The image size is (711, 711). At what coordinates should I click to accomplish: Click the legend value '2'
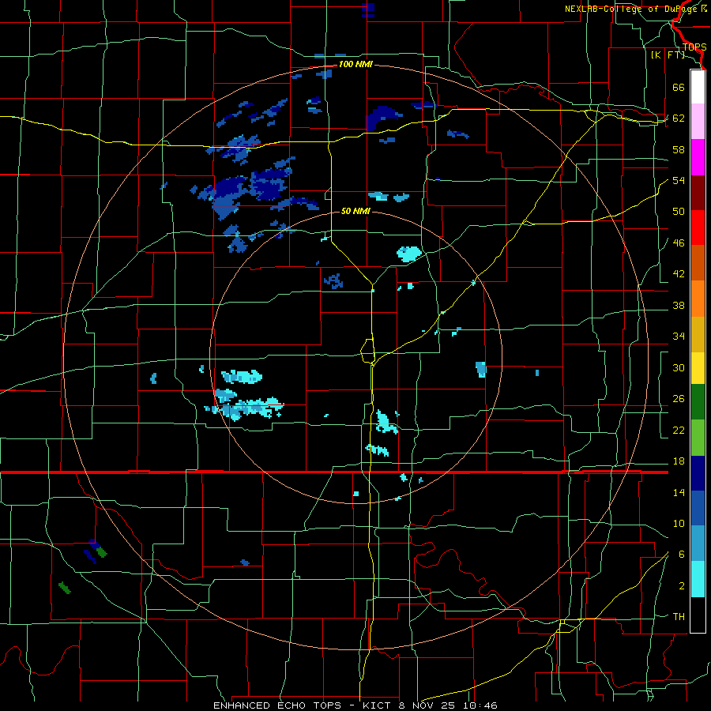(x=682, y=586)
